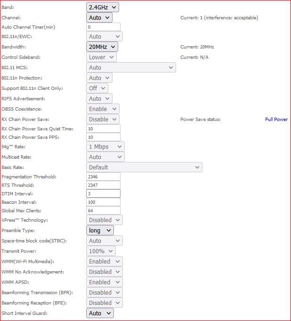Open the Preamble Type dropdown
The height and width of the screenshot is (321, 291).
pos(100,230)
